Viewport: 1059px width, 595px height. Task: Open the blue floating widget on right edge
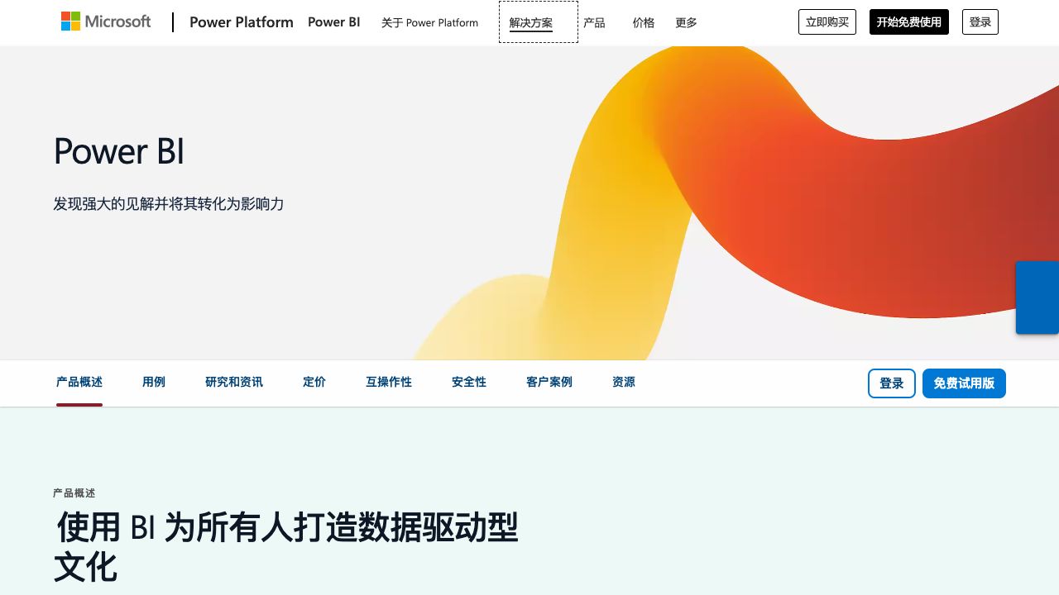[x=1037, y=297]
